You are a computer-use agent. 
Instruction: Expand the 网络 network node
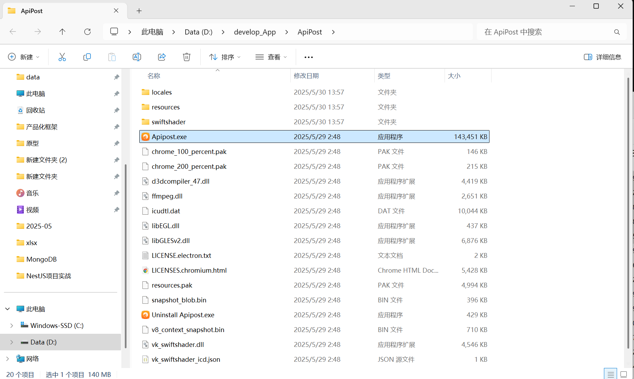point(7,359)
